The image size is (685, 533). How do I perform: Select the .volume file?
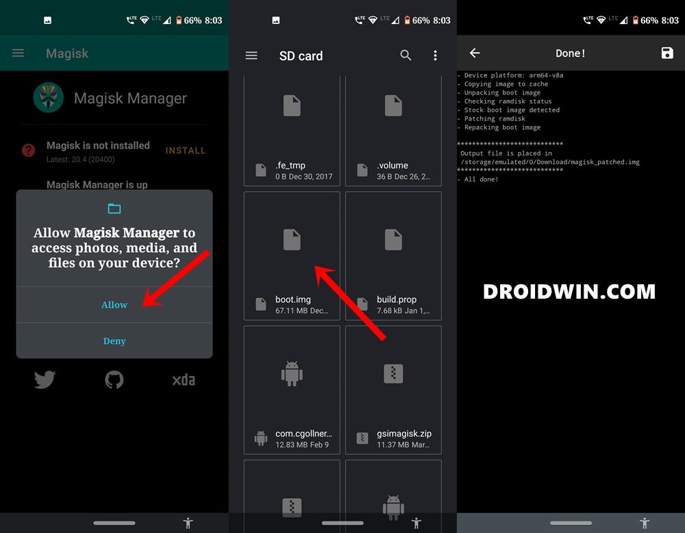coord(393,131)
